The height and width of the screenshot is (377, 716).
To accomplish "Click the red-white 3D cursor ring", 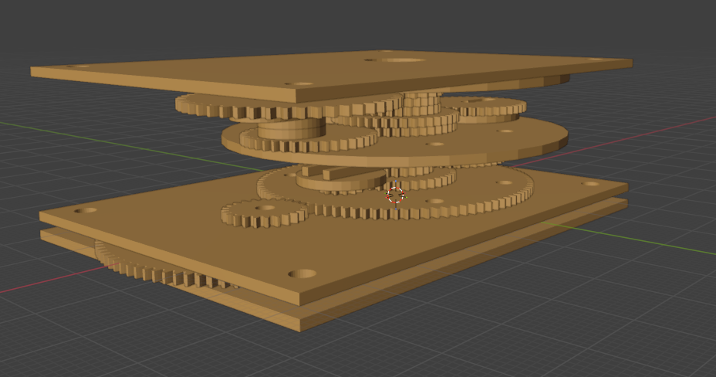I will (396, 195).
